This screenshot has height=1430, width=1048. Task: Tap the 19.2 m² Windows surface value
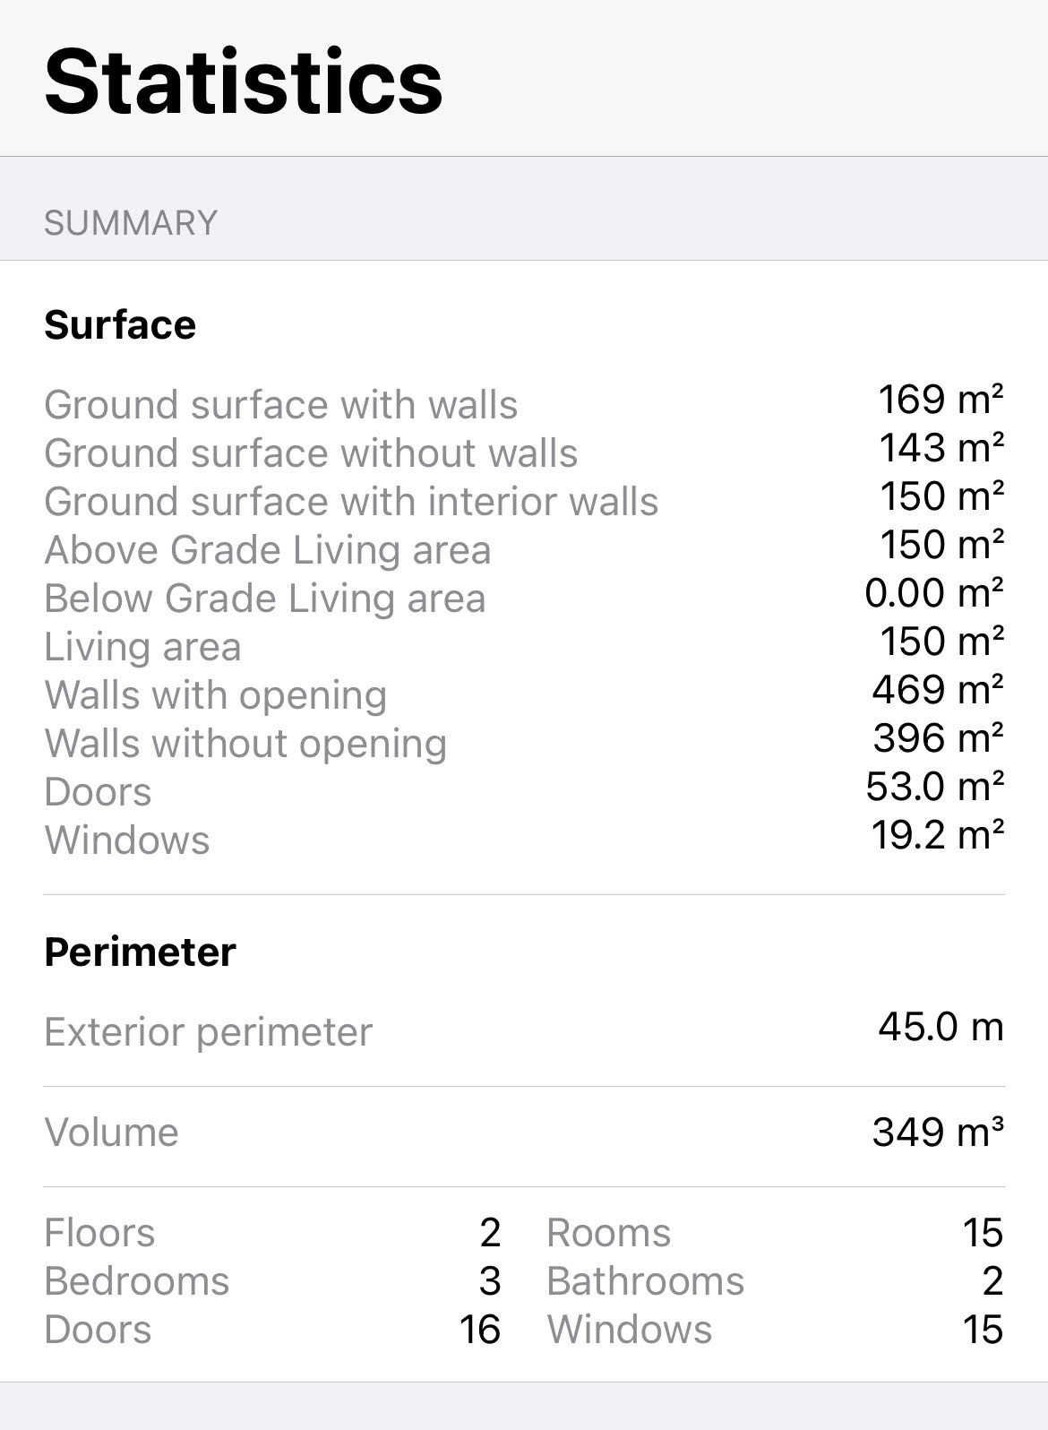938,835
